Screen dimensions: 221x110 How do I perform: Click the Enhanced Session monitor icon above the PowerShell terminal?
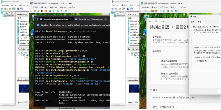tap(66, 11)
